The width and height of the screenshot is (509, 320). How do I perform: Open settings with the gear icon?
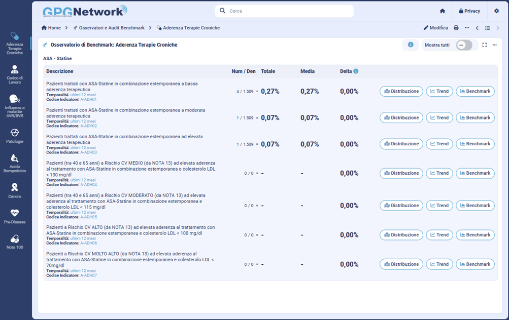[x=496, y=11]
